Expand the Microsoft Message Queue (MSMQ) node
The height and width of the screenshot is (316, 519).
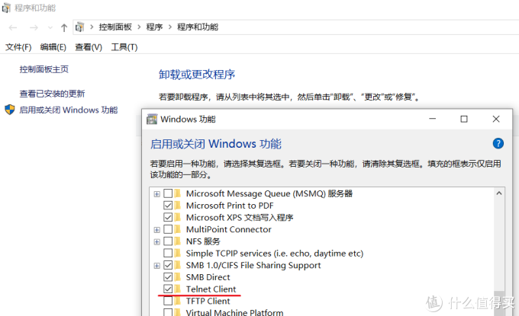click(156, 193)
